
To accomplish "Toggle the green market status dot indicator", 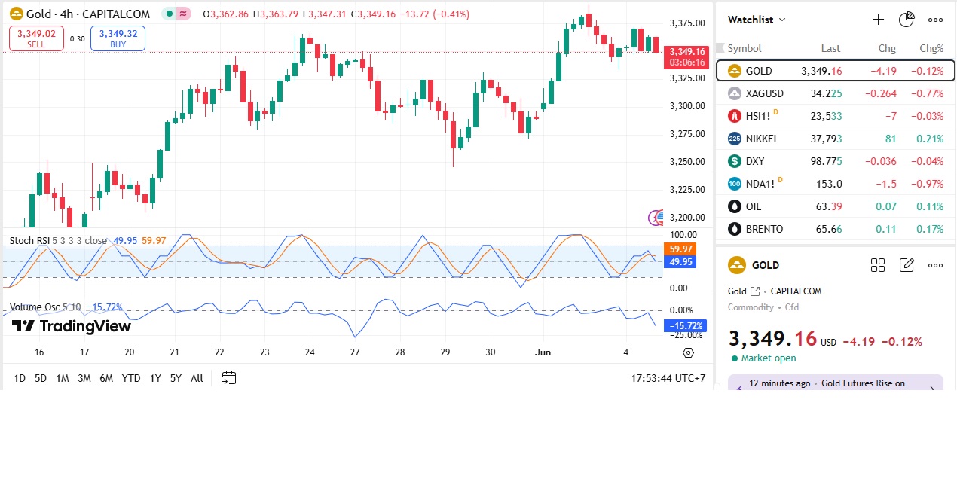I will click(x=170, y=14).
